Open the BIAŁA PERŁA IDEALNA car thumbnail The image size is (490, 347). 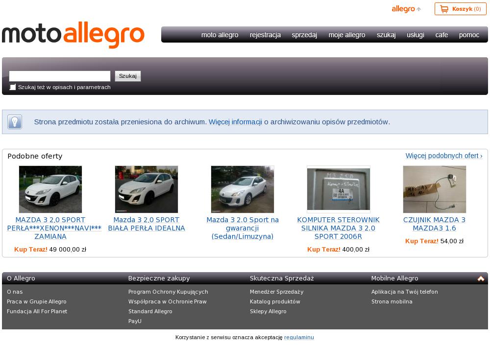(x=147, y=189)
